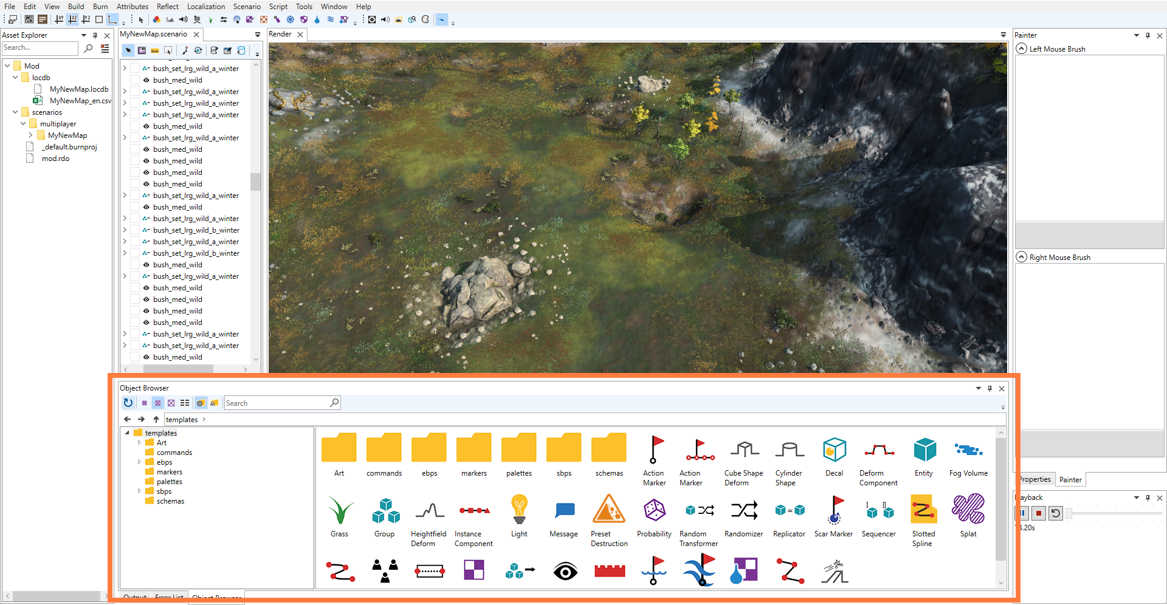Expand the MyNewMap folder in Asset Explorer
The height and width of the screenshot is (605, 1167).
coord(30,135)
